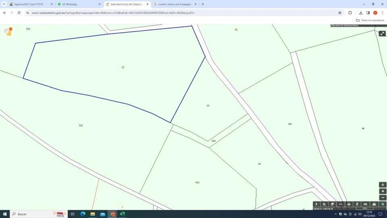
Task: Toggle fullscreen map view
Action: coord(382,34)
